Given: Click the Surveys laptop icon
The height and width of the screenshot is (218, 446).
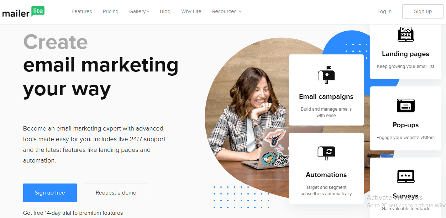Looking at the screenshot, I should tap(405, 176).
